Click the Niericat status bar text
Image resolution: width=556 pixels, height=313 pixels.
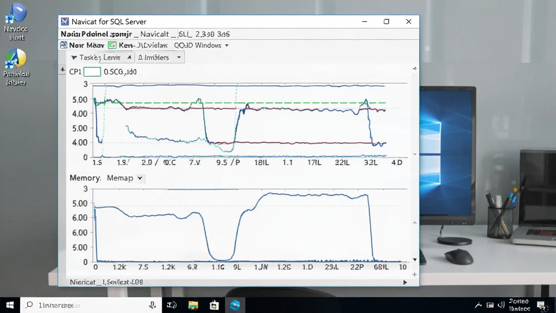(106, 282)
